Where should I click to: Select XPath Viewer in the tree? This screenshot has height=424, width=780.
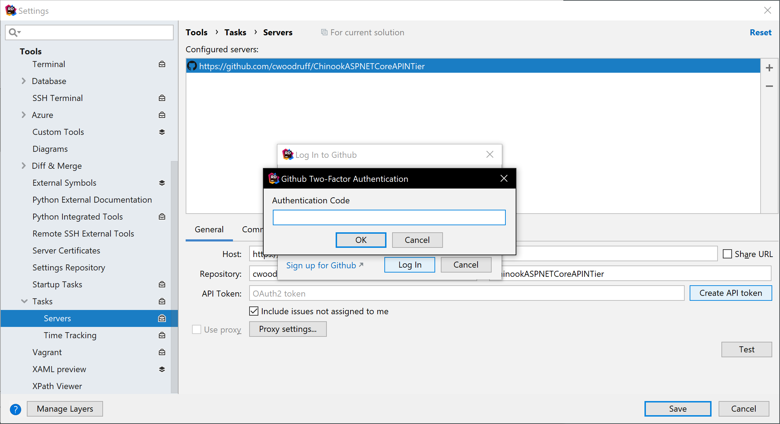[57, 386]
